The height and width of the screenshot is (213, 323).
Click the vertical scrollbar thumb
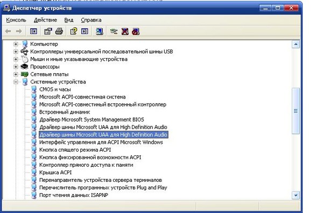296,111
